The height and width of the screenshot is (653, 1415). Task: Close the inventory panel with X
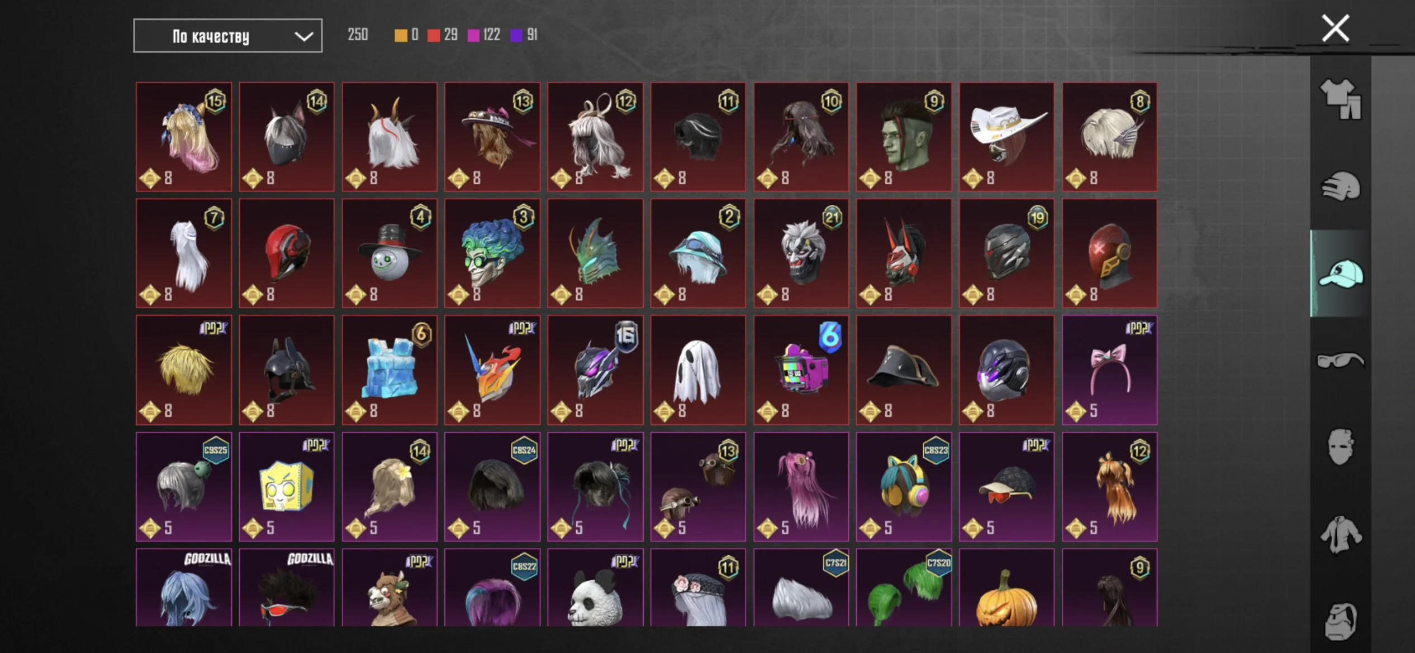click(1335, 28)
